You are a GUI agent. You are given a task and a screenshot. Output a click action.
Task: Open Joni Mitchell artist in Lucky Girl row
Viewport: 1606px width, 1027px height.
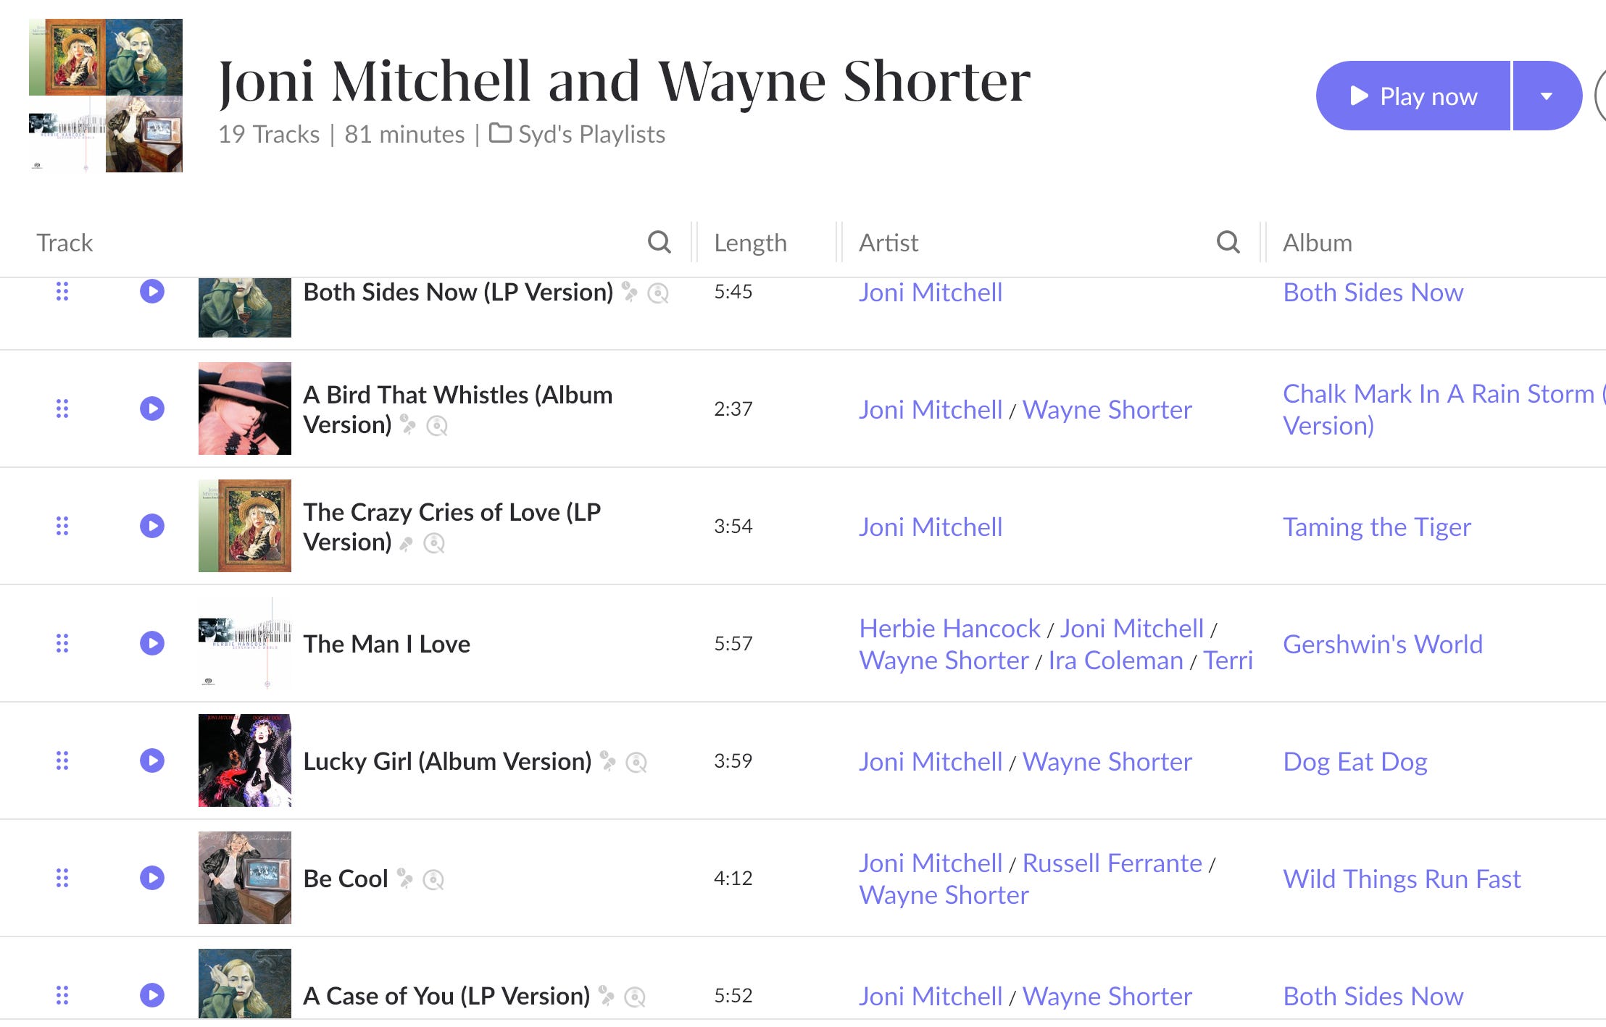(931, 761)
